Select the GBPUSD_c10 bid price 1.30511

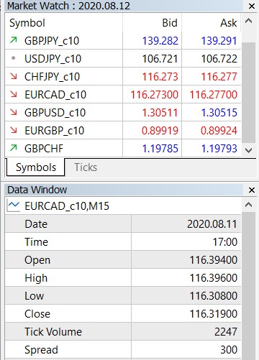pyautogui.click(x=160, y=113)
